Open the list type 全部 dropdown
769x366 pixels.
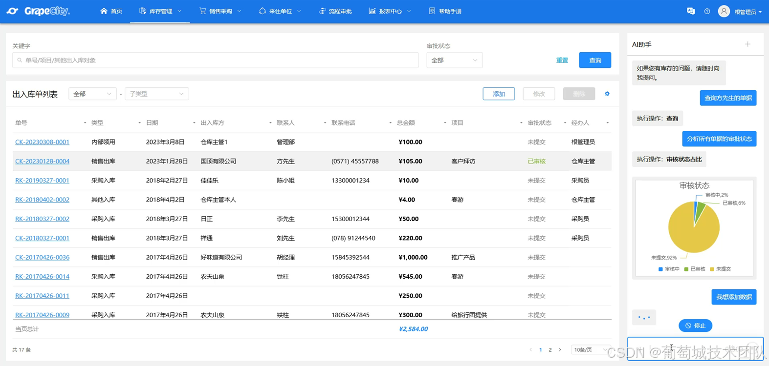click(92, 94)
